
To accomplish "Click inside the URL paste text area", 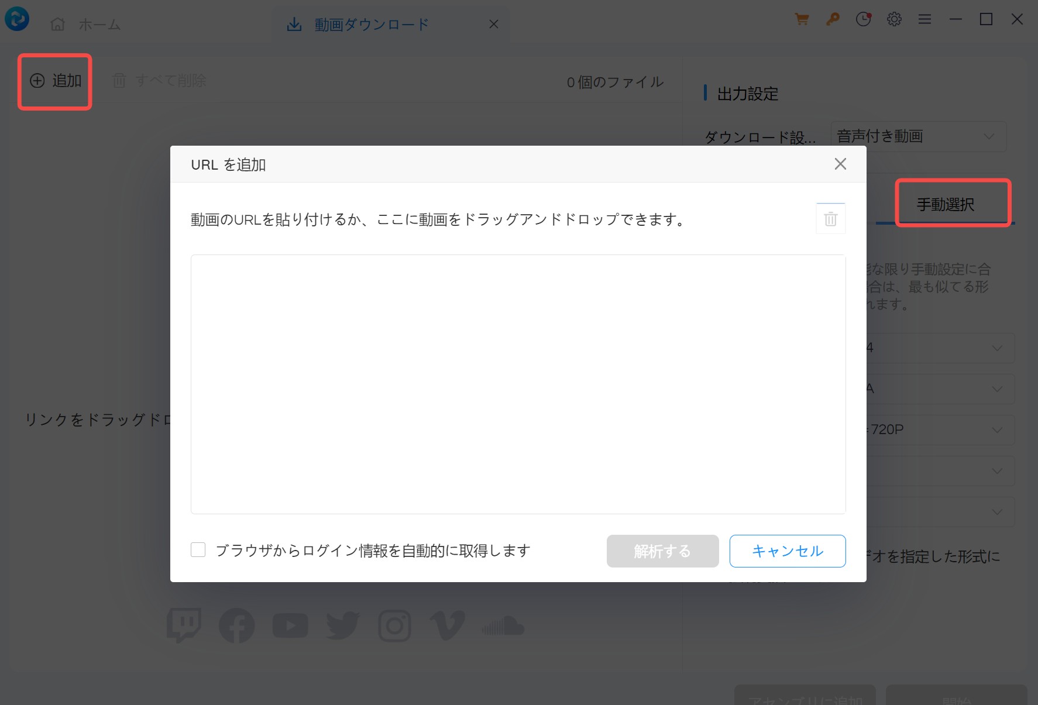I will click(518, 384).
